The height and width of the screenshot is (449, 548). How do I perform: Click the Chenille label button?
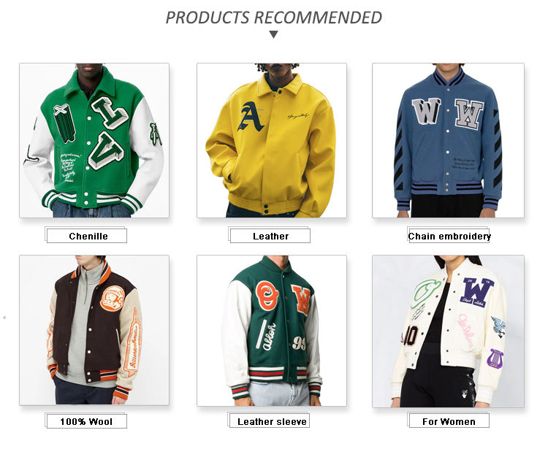tap(87, 236)
